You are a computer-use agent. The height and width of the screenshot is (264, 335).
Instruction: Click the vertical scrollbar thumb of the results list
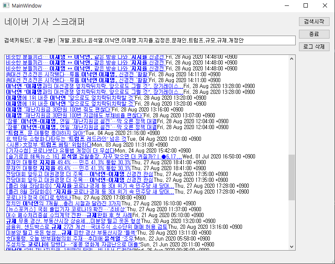point(291,177)
